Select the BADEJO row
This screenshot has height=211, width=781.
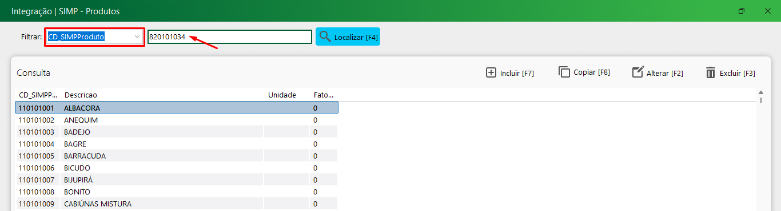(x=177, y=132)
